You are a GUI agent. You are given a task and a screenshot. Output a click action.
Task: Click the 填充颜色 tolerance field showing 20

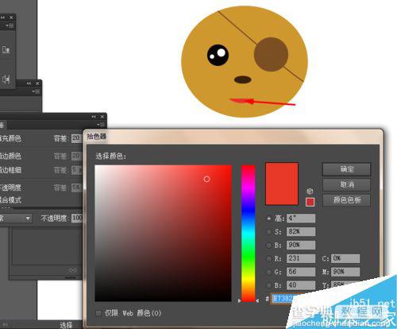click(x=76, y=138)
